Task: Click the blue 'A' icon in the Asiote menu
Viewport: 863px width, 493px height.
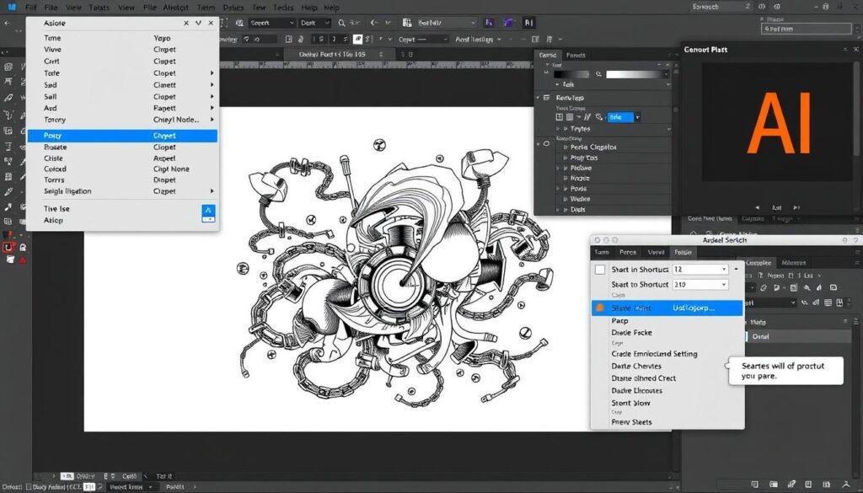Action: click(208, 212)
